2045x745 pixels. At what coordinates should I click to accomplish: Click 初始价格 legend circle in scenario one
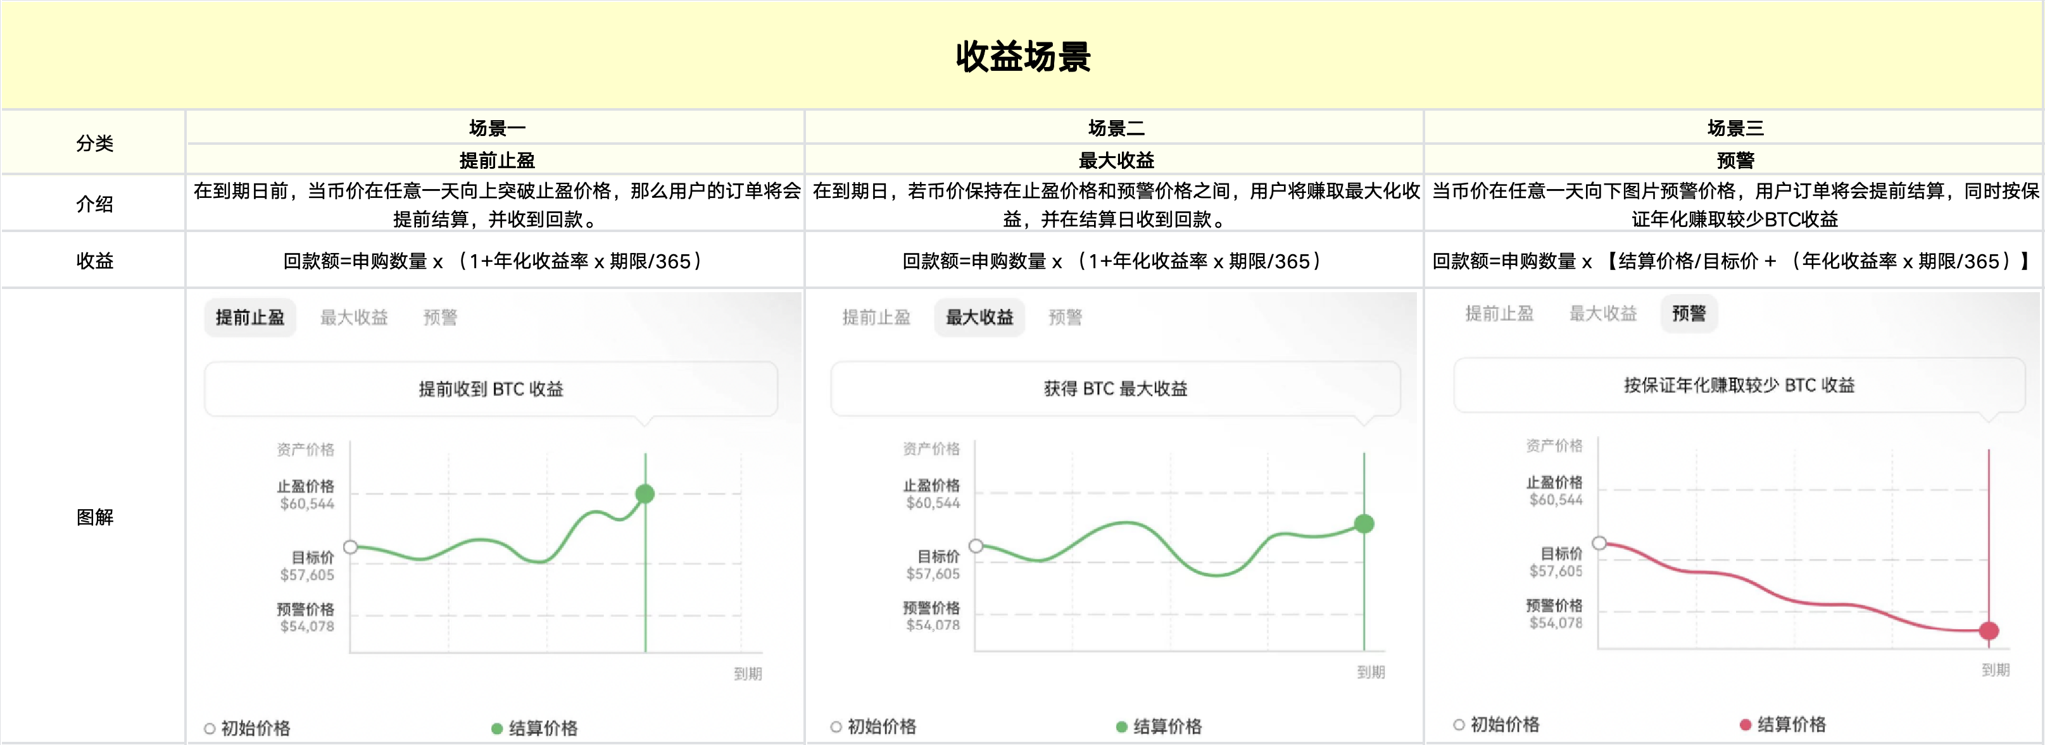point(210,729)
